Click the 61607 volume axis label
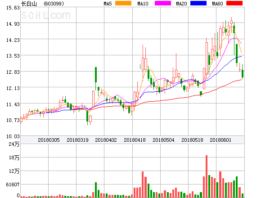Screen dimensions: 270x198 click(13, 184)
